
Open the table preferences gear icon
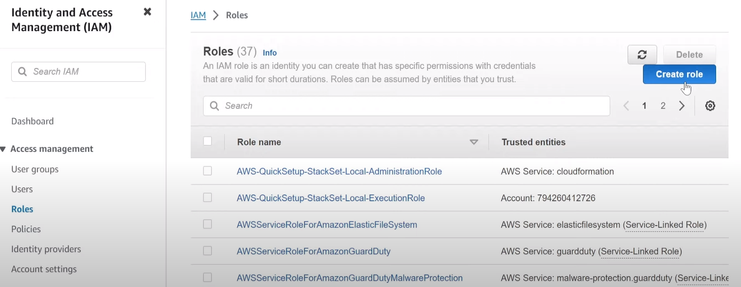tap(710, 106)
